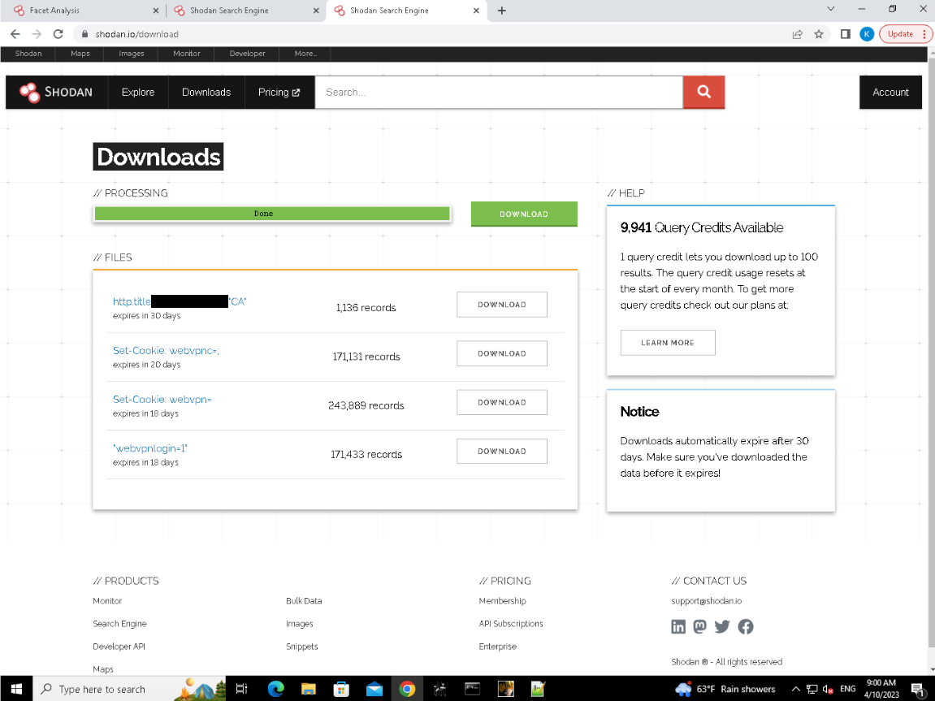Viewport: 935px width, 701px height.
Task: Open the Set-Cookie: webvpn= file link
Action: 162,400
